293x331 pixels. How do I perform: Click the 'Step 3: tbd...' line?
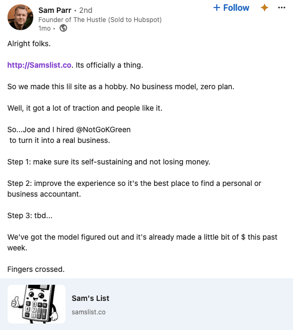(30, 215)
